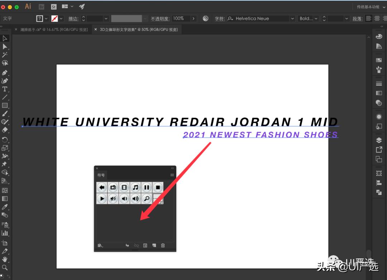Viewport: 387px width, 280px height.
Task: Open the stroke weight dropdown
Action: 106,19
